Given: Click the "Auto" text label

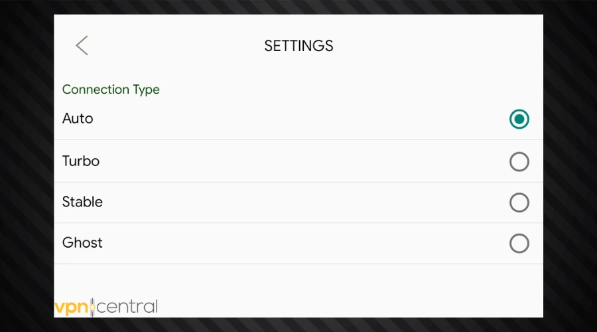Looking at the screenshot, I should coord(78,119).
